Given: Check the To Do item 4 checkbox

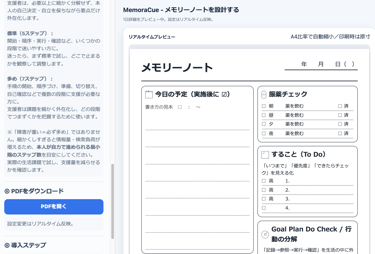Looking at the screenshot, I should pos(264,208).
